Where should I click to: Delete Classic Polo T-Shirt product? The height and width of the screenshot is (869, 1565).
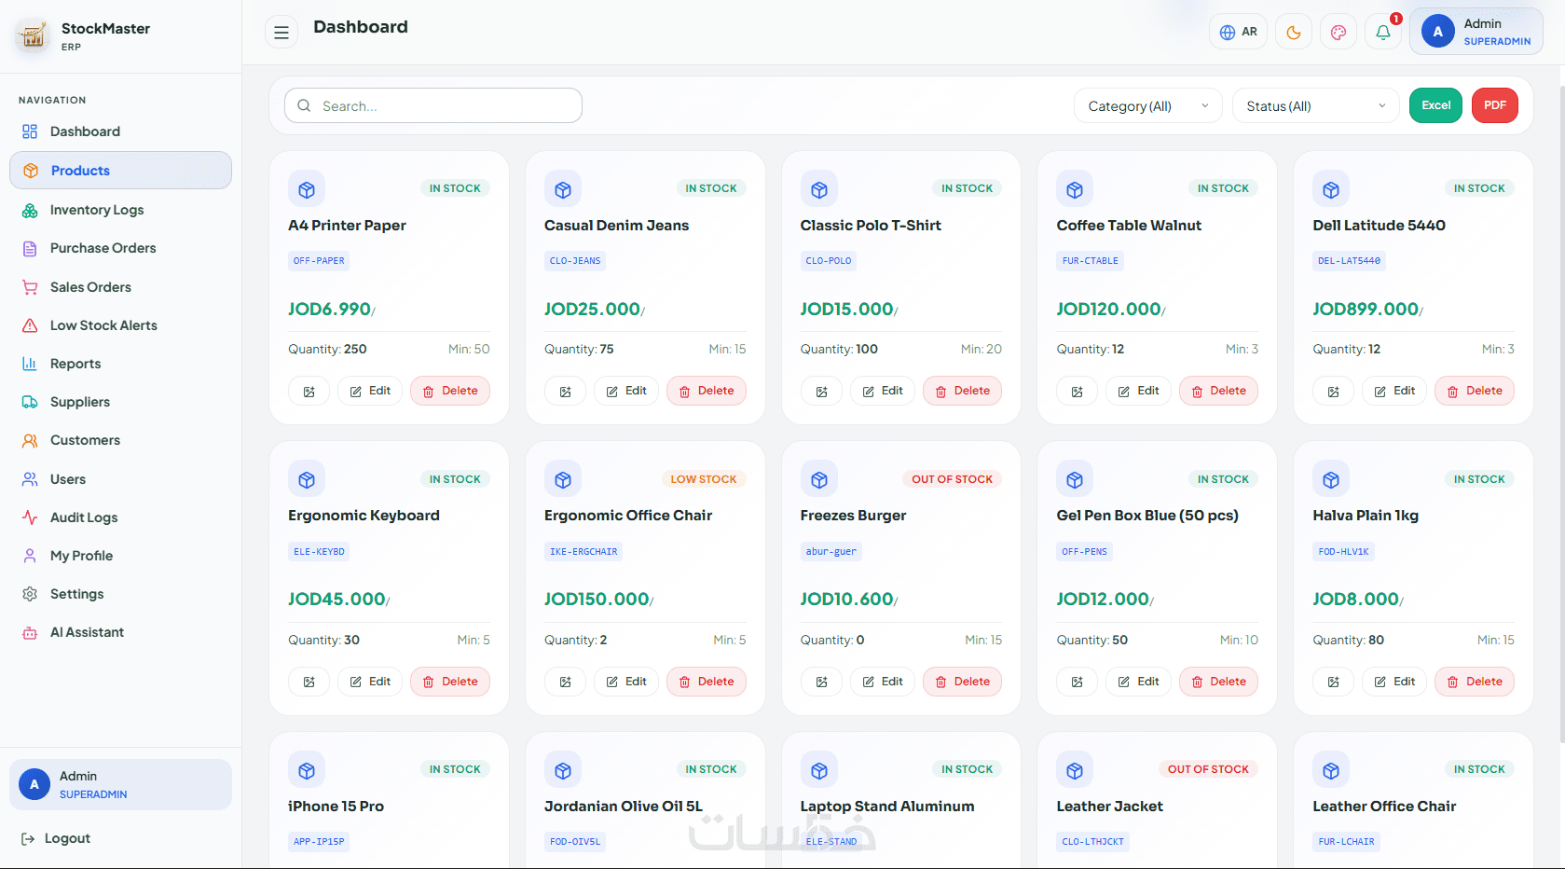pyautogui.click(x=963, y=391)
